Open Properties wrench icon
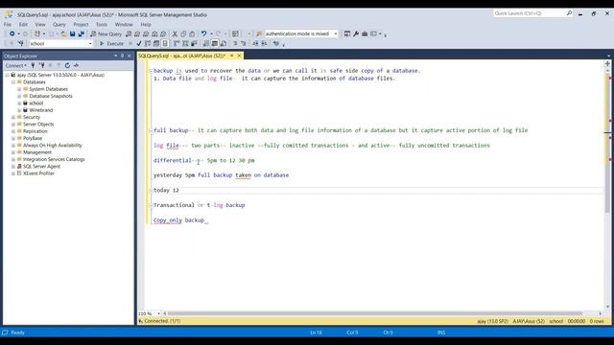Screen dimensions: 614x345 [x=356, y=34]
